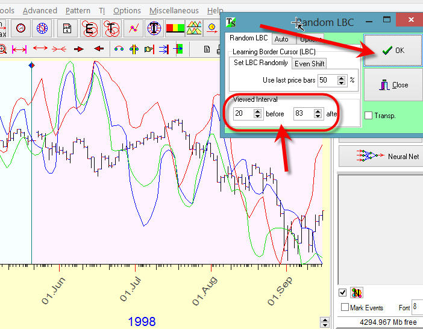Viewport: 423px width, 329px height.
Task: Switch to the Even Shift tab
Action: coord(310,64)
